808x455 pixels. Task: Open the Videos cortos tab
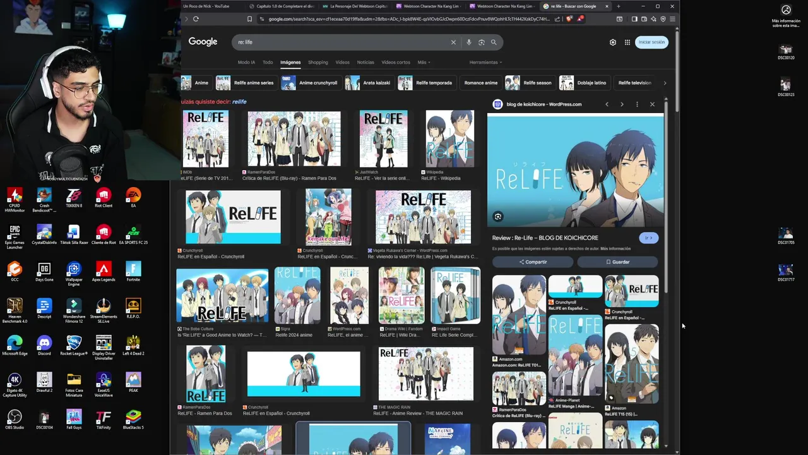[396, 63]
